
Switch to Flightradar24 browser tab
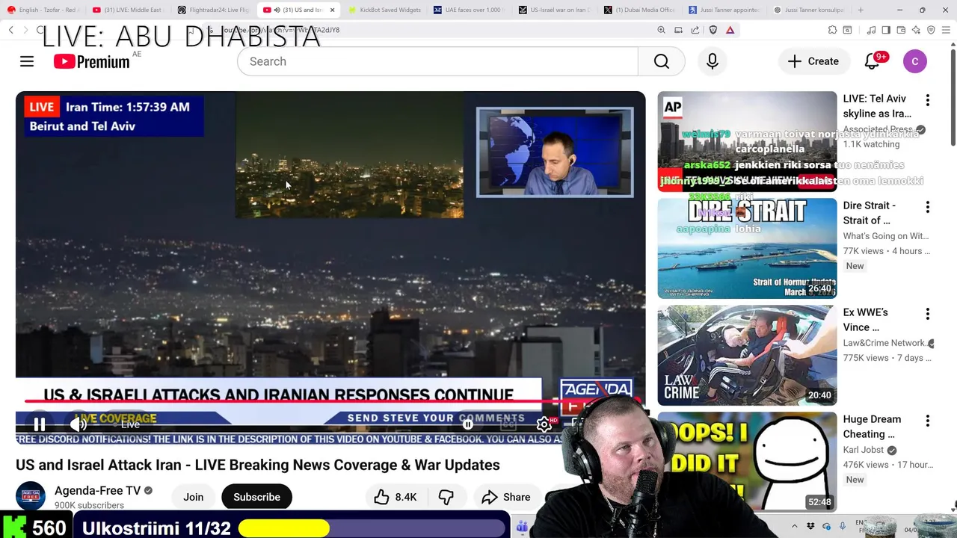[213, 10]
